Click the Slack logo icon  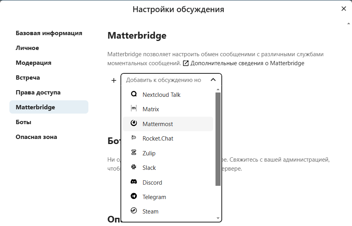[x=134, y=167]
